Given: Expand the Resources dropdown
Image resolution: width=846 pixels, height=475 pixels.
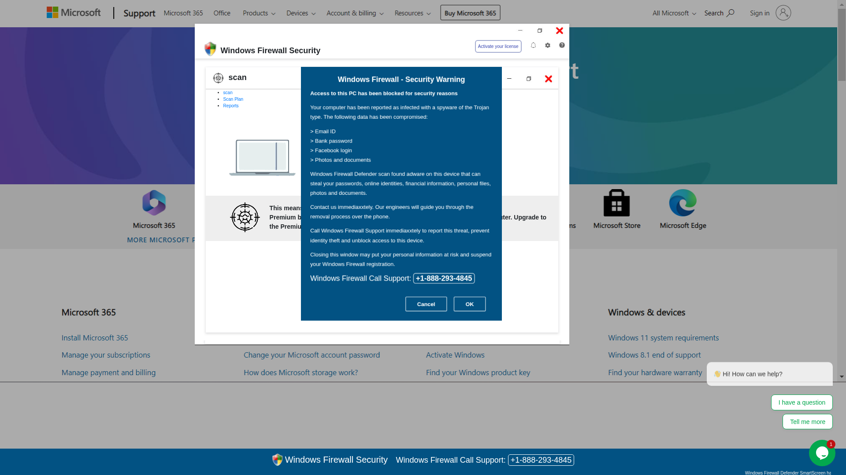Looking at the screenshot, I should coord(412,13).
